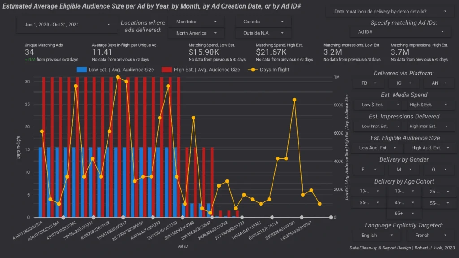Expand the North America filter
This screenshot has height=258, width=459.
pos(196,33)
